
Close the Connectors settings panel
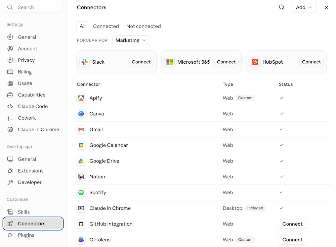(x=326, y=7)
